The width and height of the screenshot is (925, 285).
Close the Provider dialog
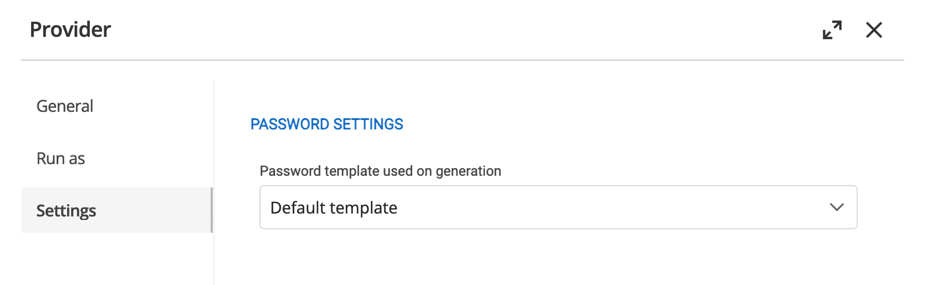tap(874, 30)
